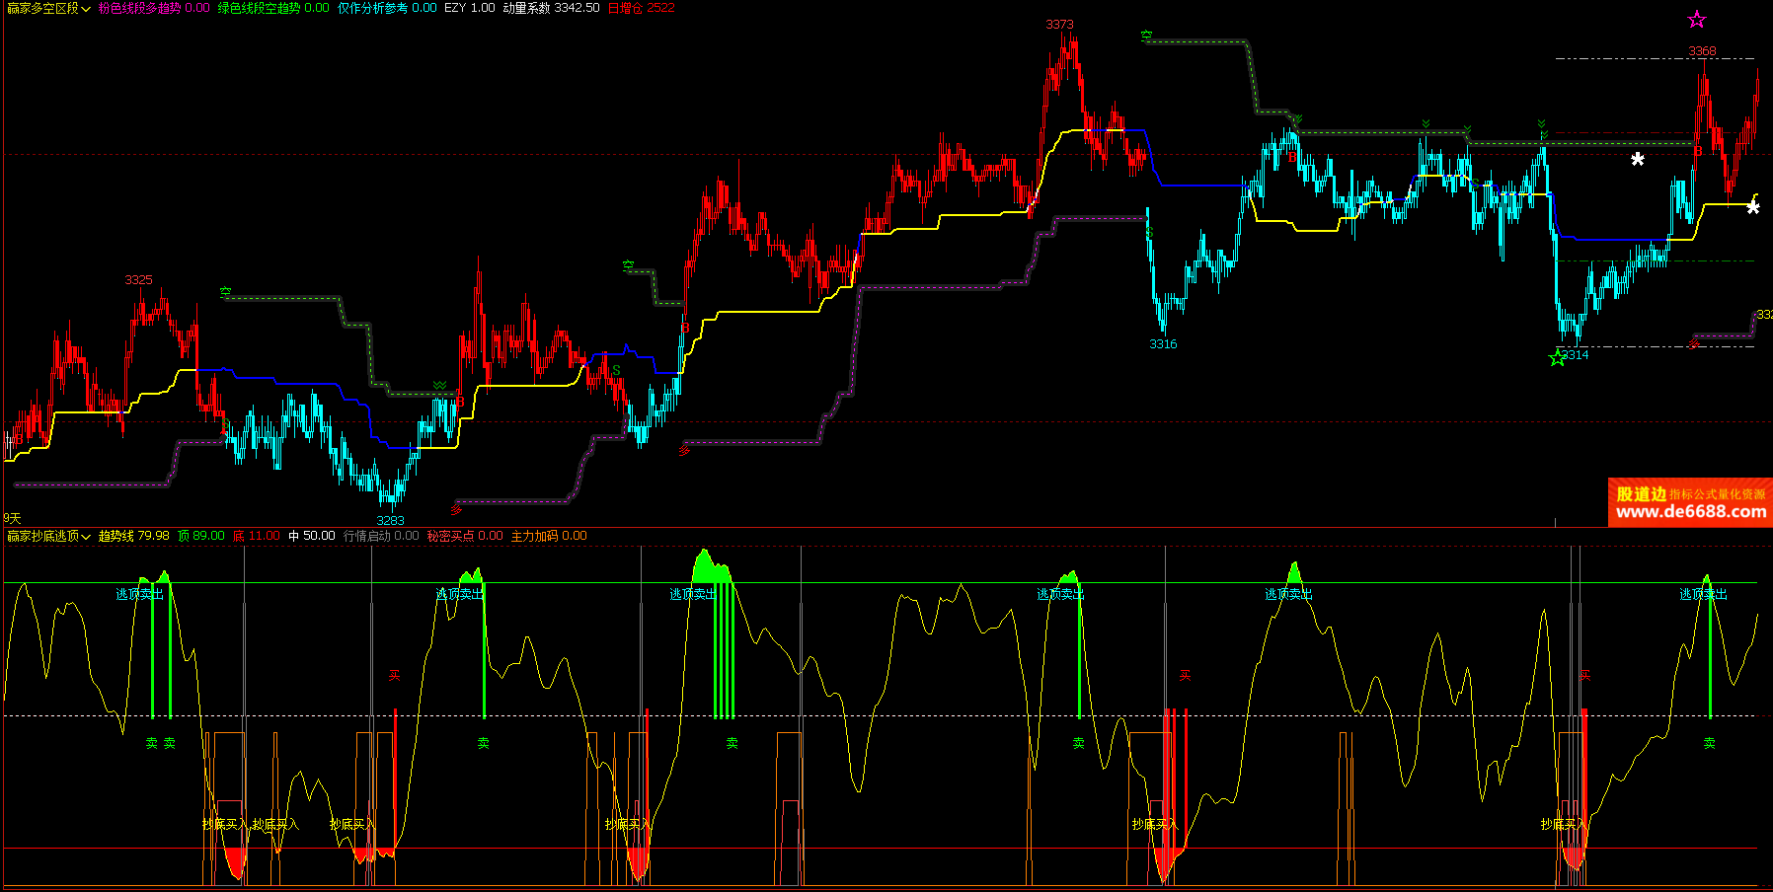This screenshot has height=892, width=1773.
Task: Click the red 多 marker near 3314 level
Action: [1694, 343]
